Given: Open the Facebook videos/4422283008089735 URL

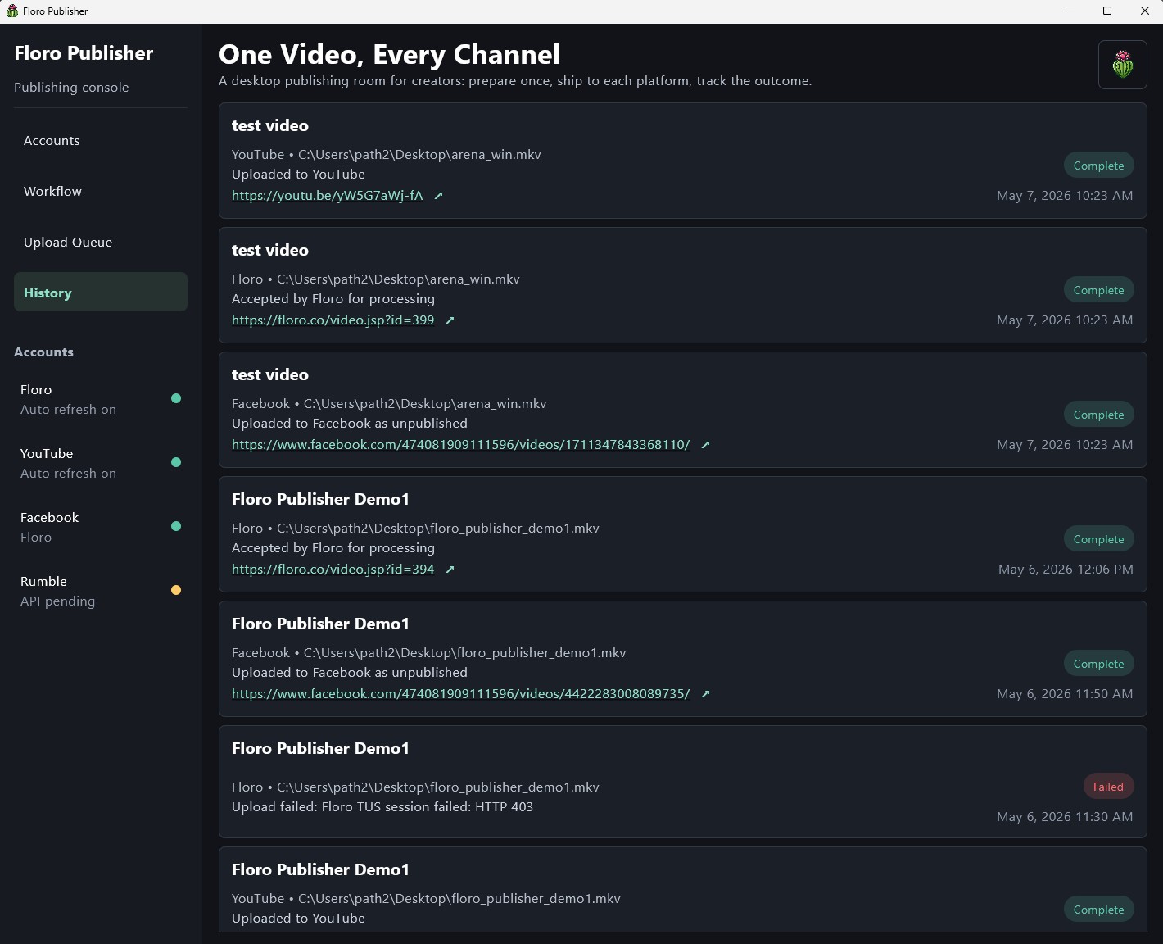Looking at the screenshot, I should 461,694.
